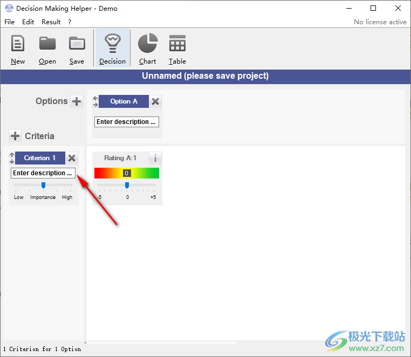Screen dimensions: 411x357
Task: Click the Criterion 1 up-down reorder arrows
Action: click(x=12, y=158)
